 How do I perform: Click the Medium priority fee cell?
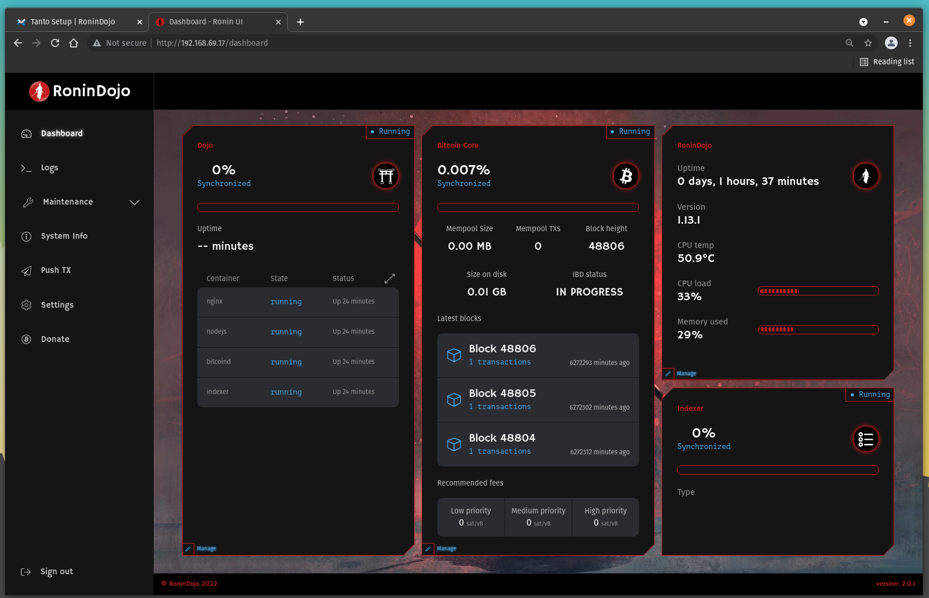[x=538, y=517]
